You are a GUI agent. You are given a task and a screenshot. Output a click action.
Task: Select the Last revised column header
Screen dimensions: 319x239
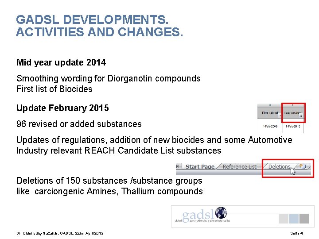[x=293, y=113]
